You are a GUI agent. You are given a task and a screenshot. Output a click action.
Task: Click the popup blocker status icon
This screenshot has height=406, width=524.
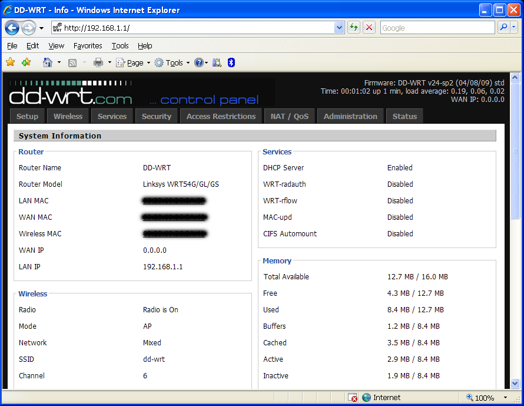pyautogui.click(x=353, y=397)
